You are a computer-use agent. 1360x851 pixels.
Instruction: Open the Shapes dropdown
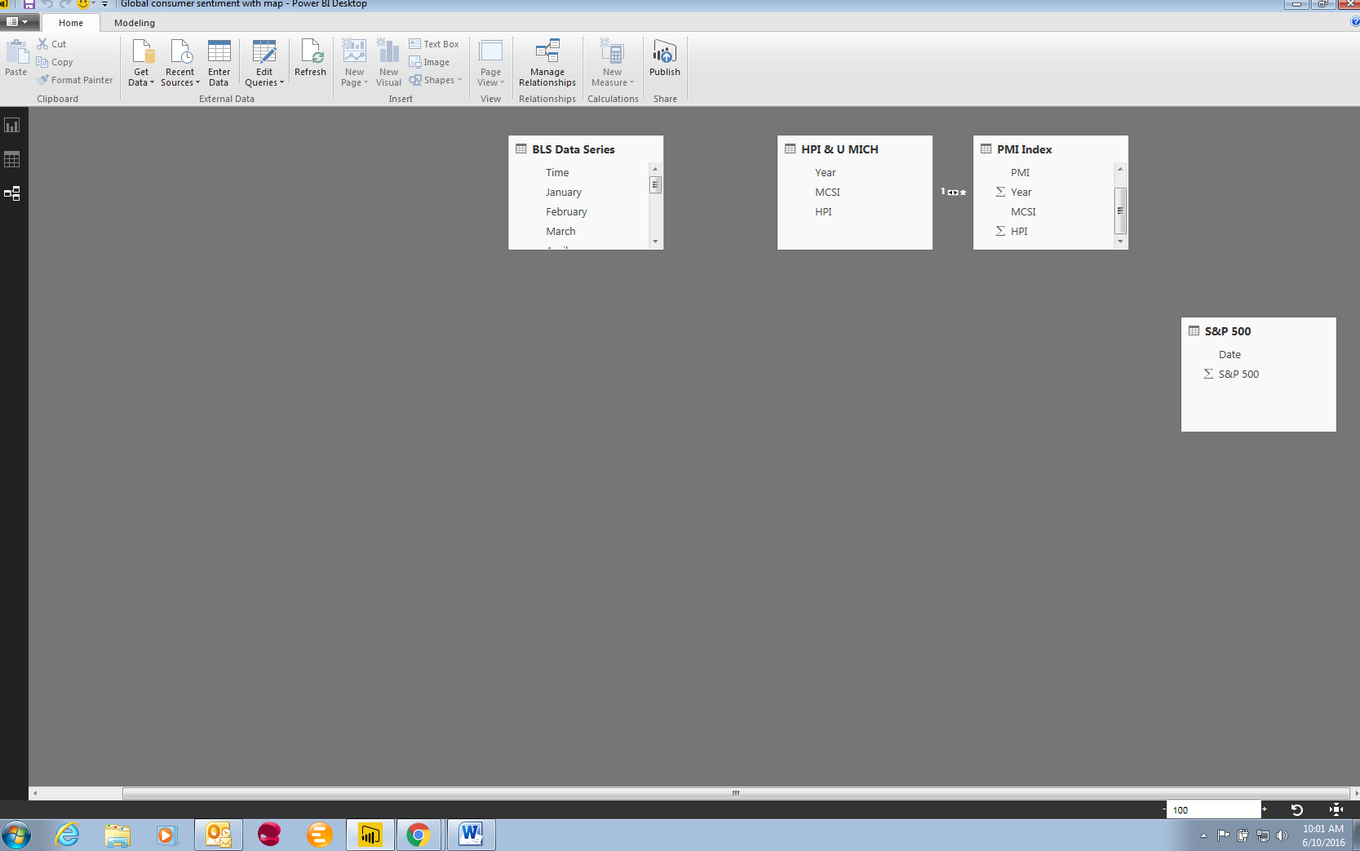click(x=436, y=80)
